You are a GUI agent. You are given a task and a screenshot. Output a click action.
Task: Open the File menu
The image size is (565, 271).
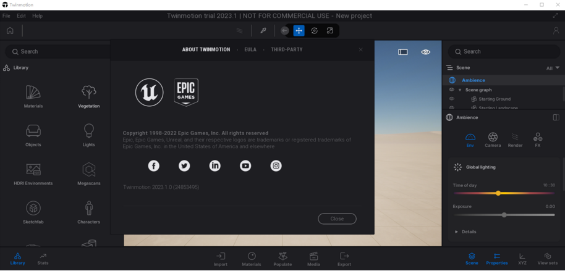[x=6, y=16]
